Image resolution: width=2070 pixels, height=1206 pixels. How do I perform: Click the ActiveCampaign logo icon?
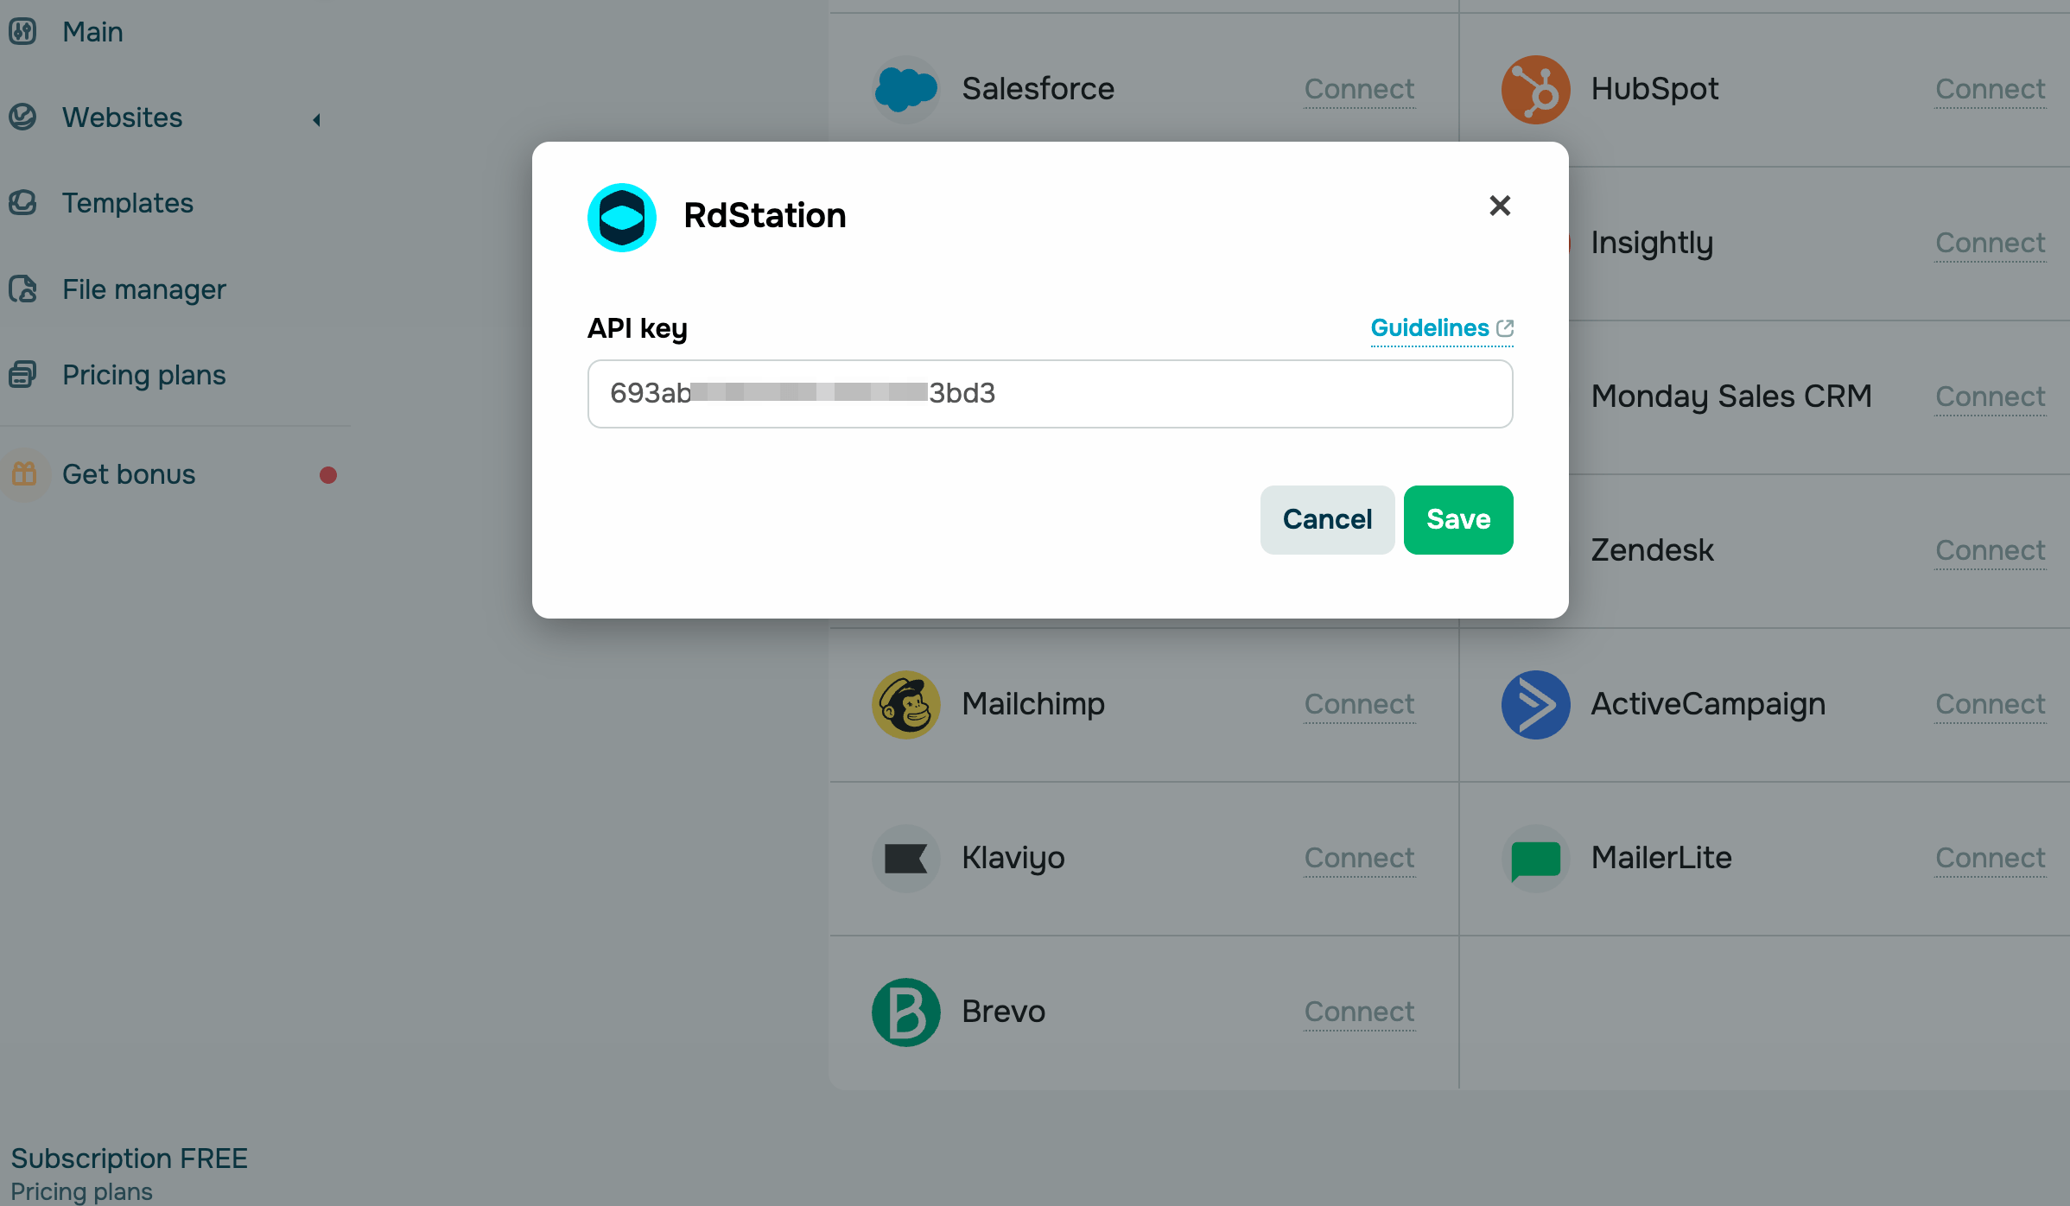[1535, 704]
